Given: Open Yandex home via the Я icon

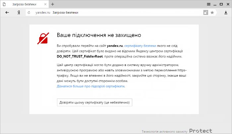Looking at the screenshot, I should click(x=19, y=13).
